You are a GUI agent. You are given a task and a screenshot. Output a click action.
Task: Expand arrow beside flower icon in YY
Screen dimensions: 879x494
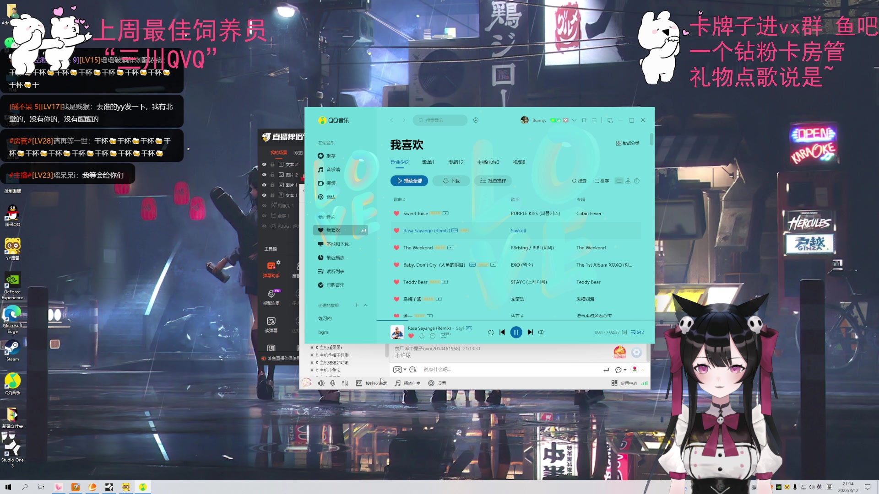click(x=642, y=370)
